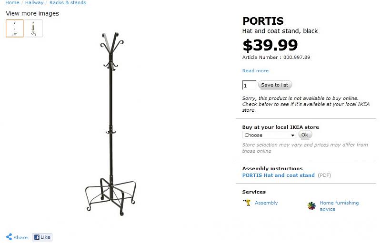Viewport: 381px width, 243px height.
Task: Open PORTIS Hat and coat stand PDF link
Action: click(278, 175)
